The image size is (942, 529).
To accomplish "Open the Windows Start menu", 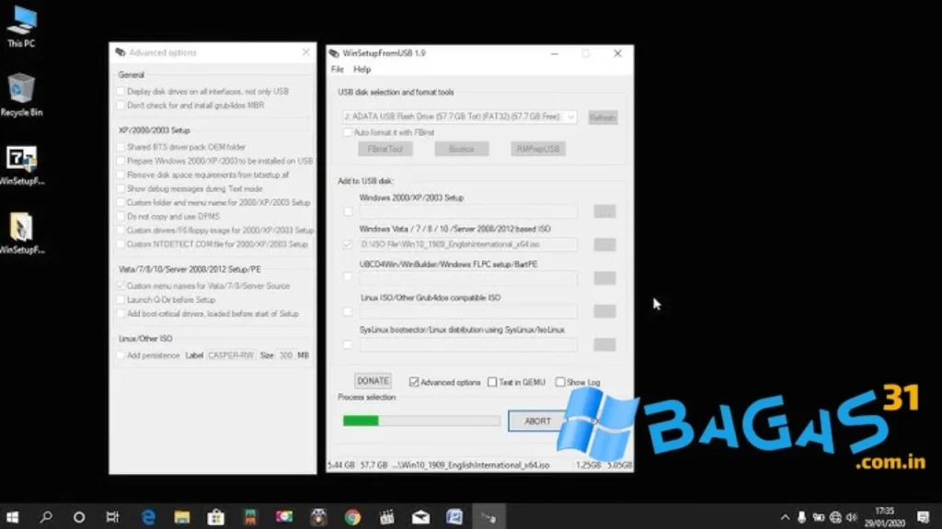I will click(x=13, y=517).
